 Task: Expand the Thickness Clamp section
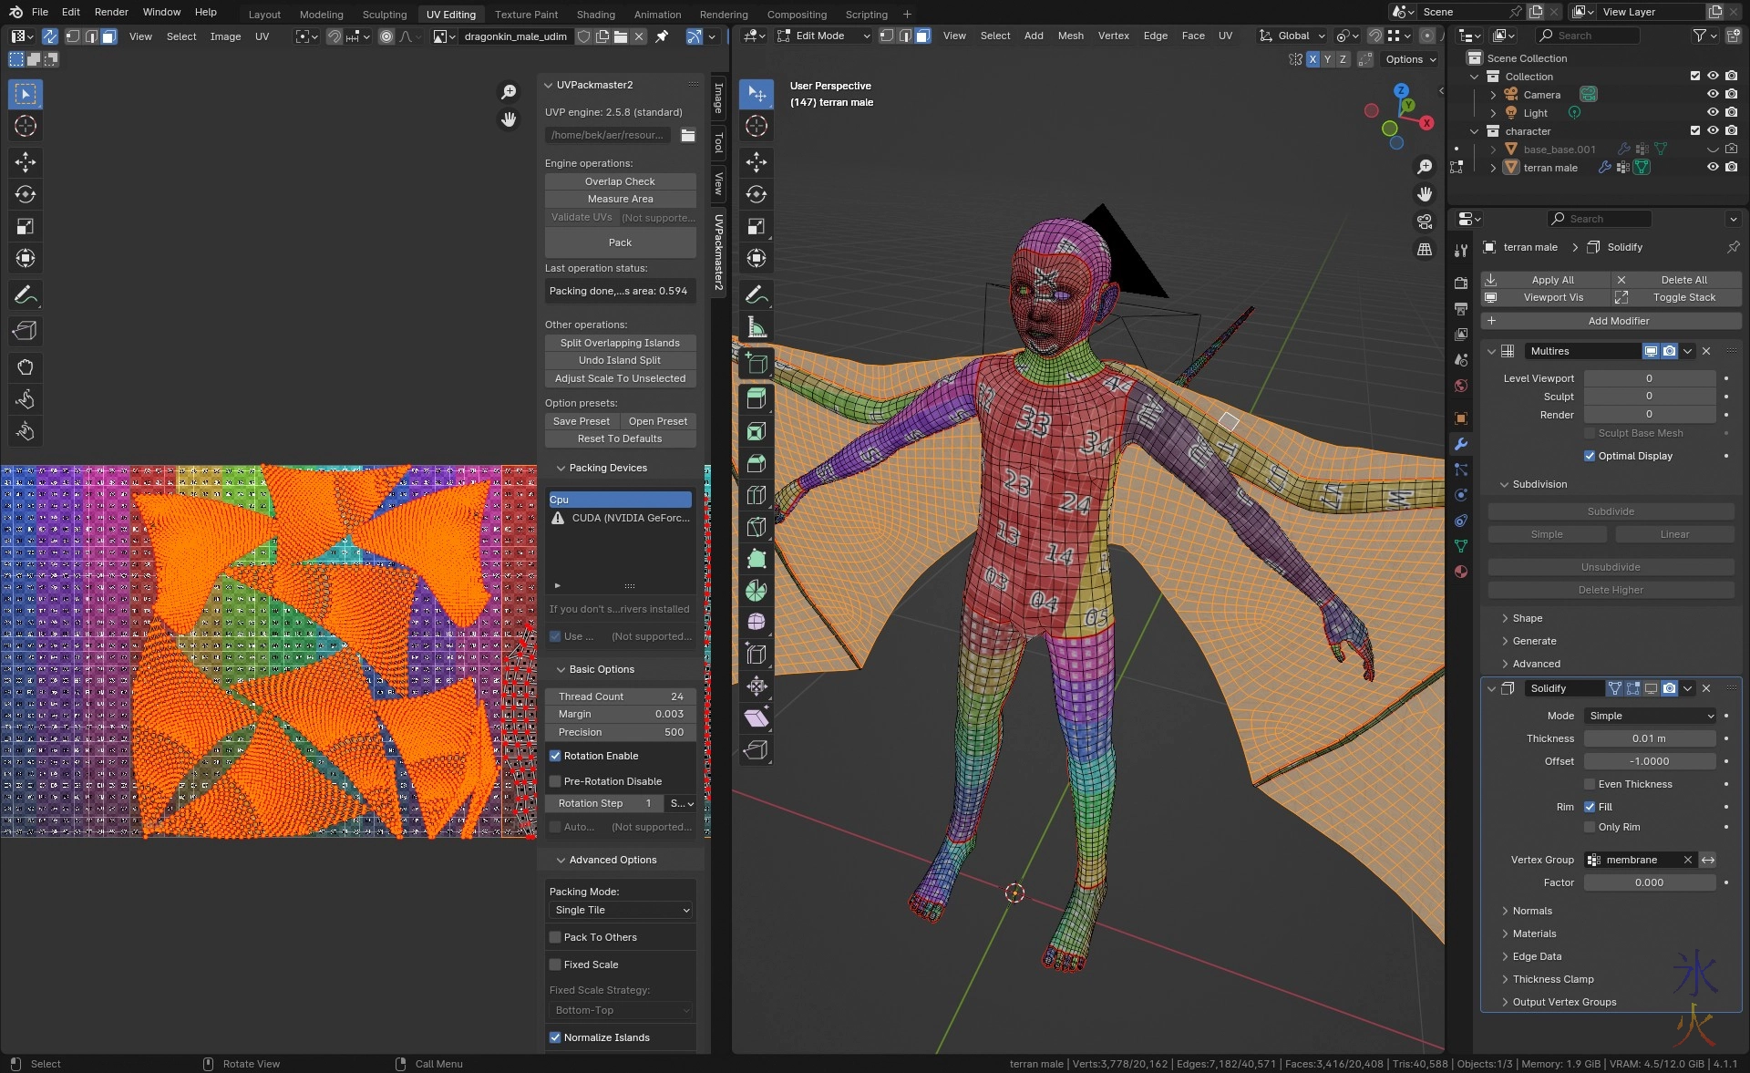[1552, 979]
